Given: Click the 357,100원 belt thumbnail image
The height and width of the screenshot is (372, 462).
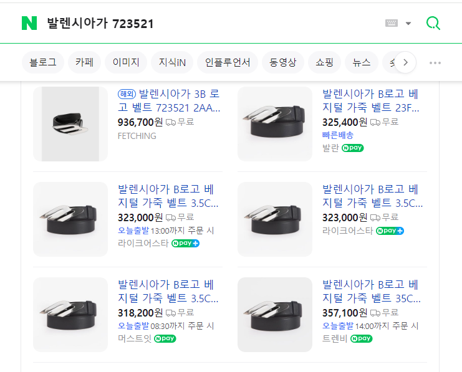Looking at the screenshot, I should [274, 314].
